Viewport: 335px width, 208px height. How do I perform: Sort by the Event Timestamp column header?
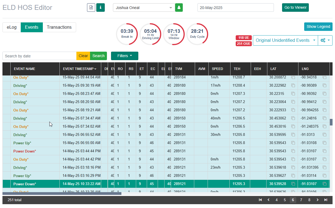tap(80, 69)
